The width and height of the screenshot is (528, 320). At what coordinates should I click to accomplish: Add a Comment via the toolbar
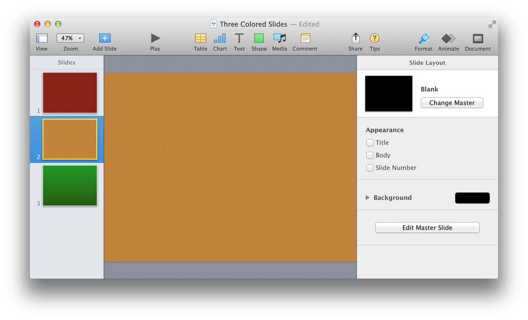[x=305, y=38]
